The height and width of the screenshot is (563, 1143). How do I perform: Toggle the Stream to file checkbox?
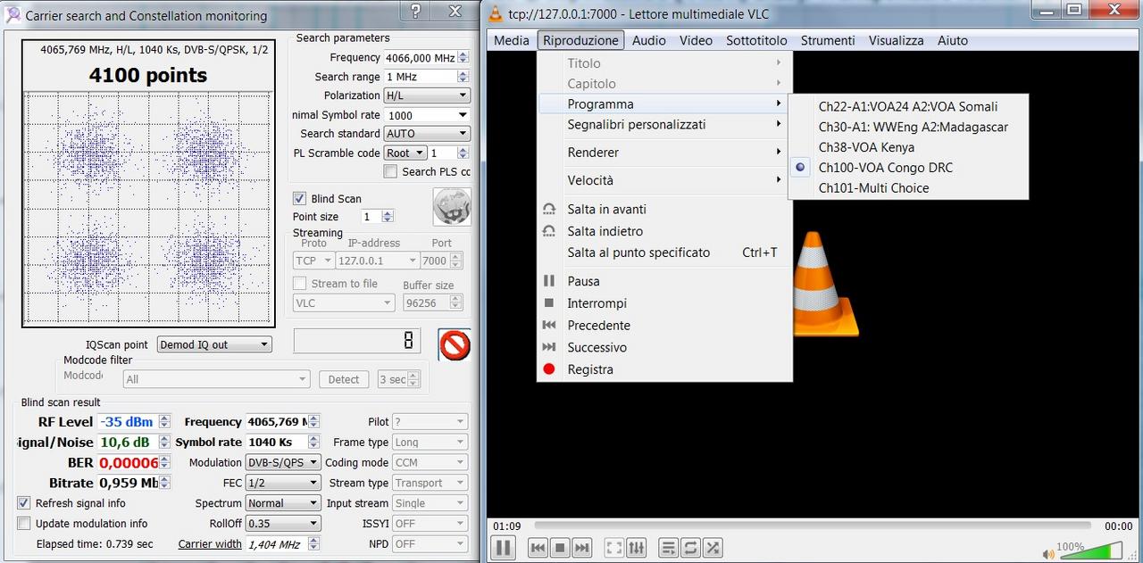click(x=299, y=284)
